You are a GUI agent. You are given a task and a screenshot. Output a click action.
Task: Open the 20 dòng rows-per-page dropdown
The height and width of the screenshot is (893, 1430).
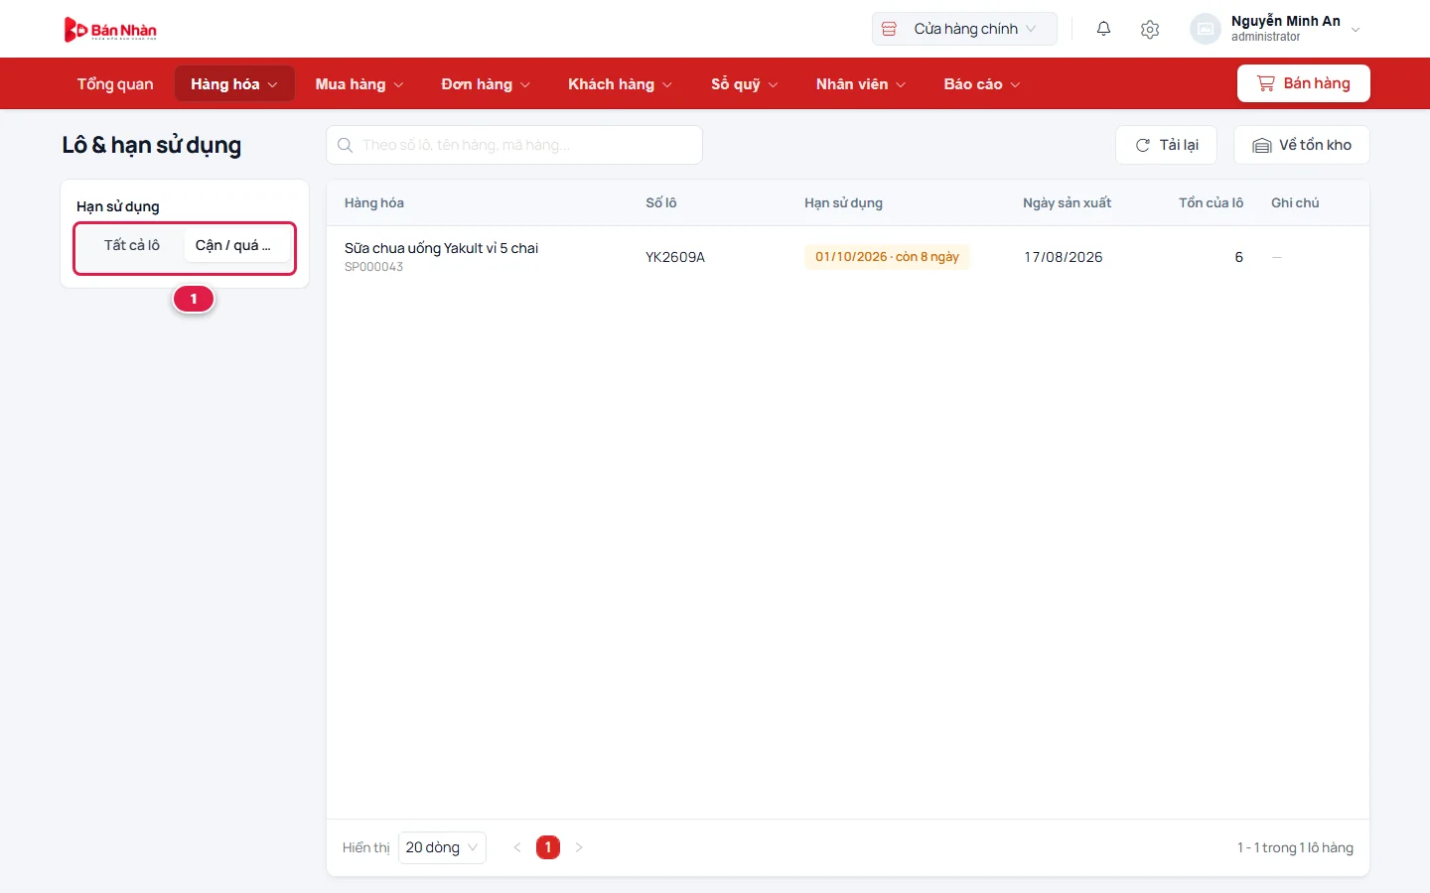click(x=442, y=847)
